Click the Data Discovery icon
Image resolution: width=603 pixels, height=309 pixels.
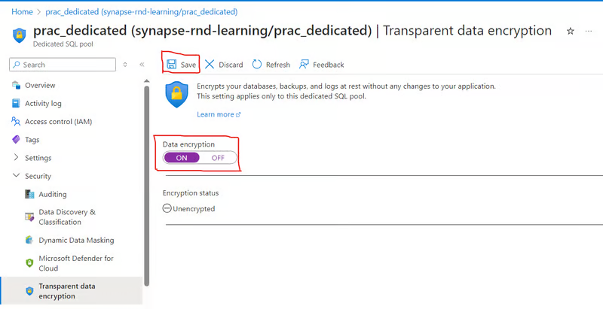pos(29,217)
